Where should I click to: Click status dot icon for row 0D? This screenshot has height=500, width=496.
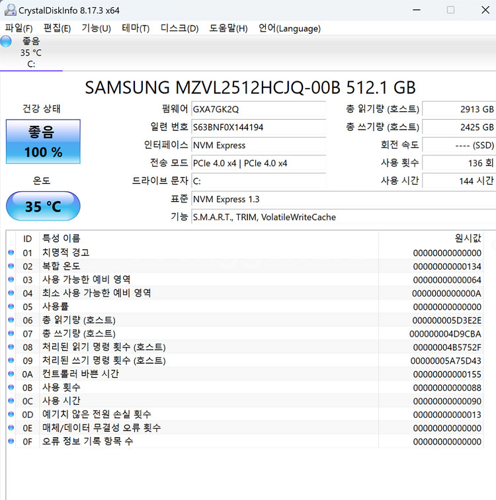click(11, 414)
